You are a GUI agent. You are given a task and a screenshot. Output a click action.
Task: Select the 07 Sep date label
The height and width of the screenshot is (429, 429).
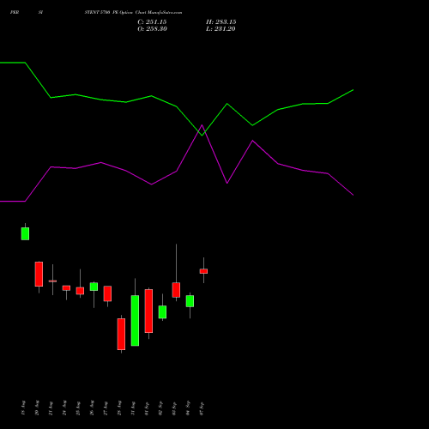tap(202, 408)
